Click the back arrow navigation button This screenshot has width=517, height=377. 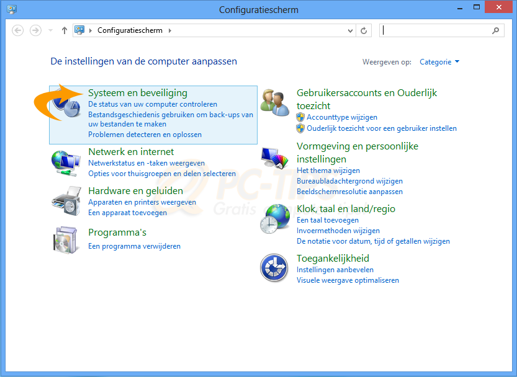[x=18, y=30]
